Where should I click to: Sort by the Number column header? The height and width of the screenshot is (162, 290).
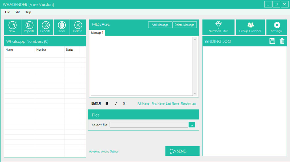click(x=50, y=50)
